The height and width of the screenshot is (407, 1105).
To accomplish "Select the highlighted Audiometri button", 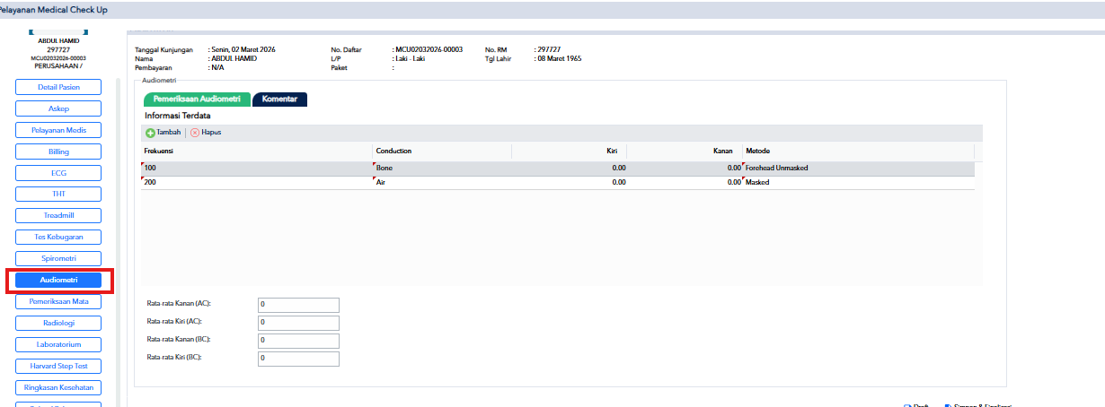I will [58, 280].
